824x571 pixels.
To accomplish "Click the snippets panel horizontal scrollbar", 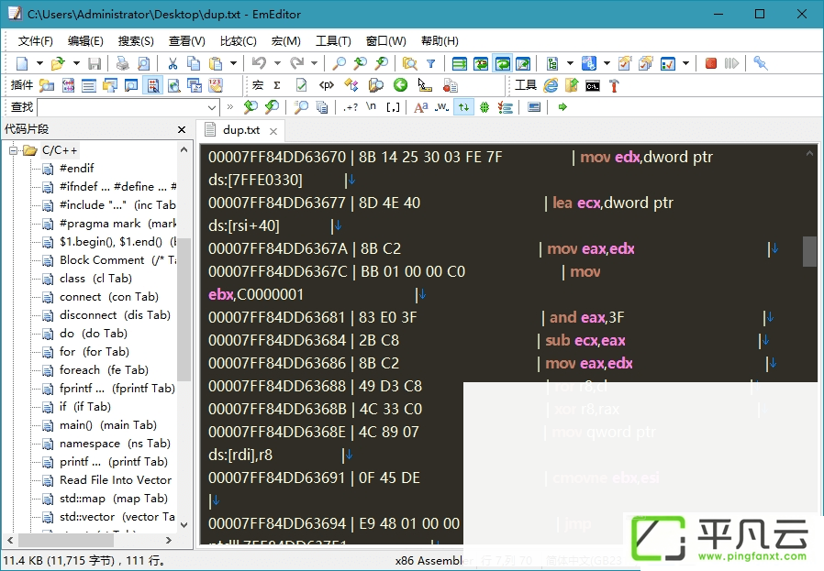I will (89, 540).
